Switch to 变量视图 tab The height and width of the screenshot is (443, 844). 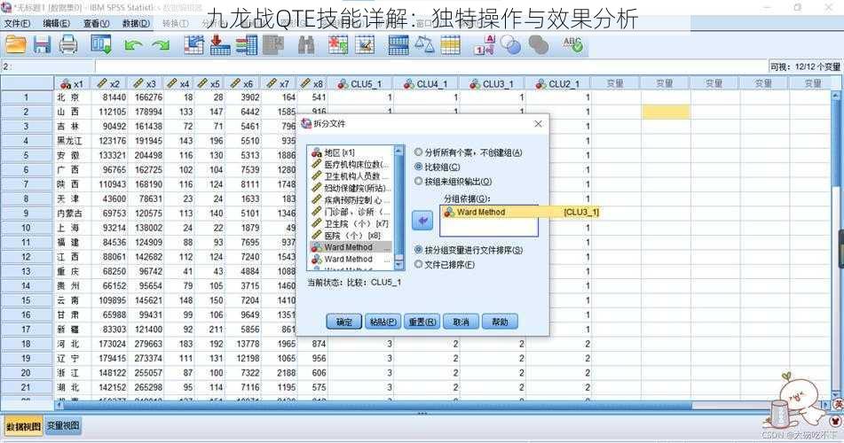pos(63,426)
